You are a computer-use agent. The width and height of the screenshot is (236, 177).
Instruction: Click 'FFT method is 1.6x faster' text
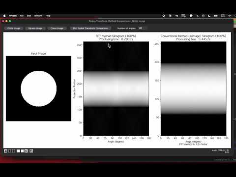(193, 144)
